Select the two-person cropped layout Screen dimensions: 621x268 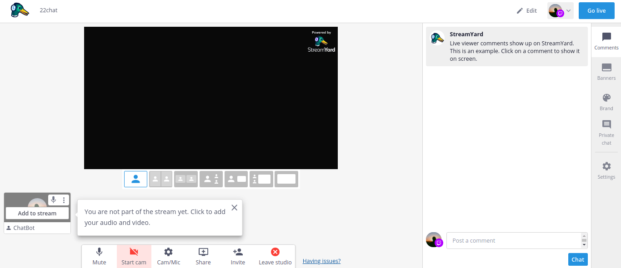tap(161, 179)
